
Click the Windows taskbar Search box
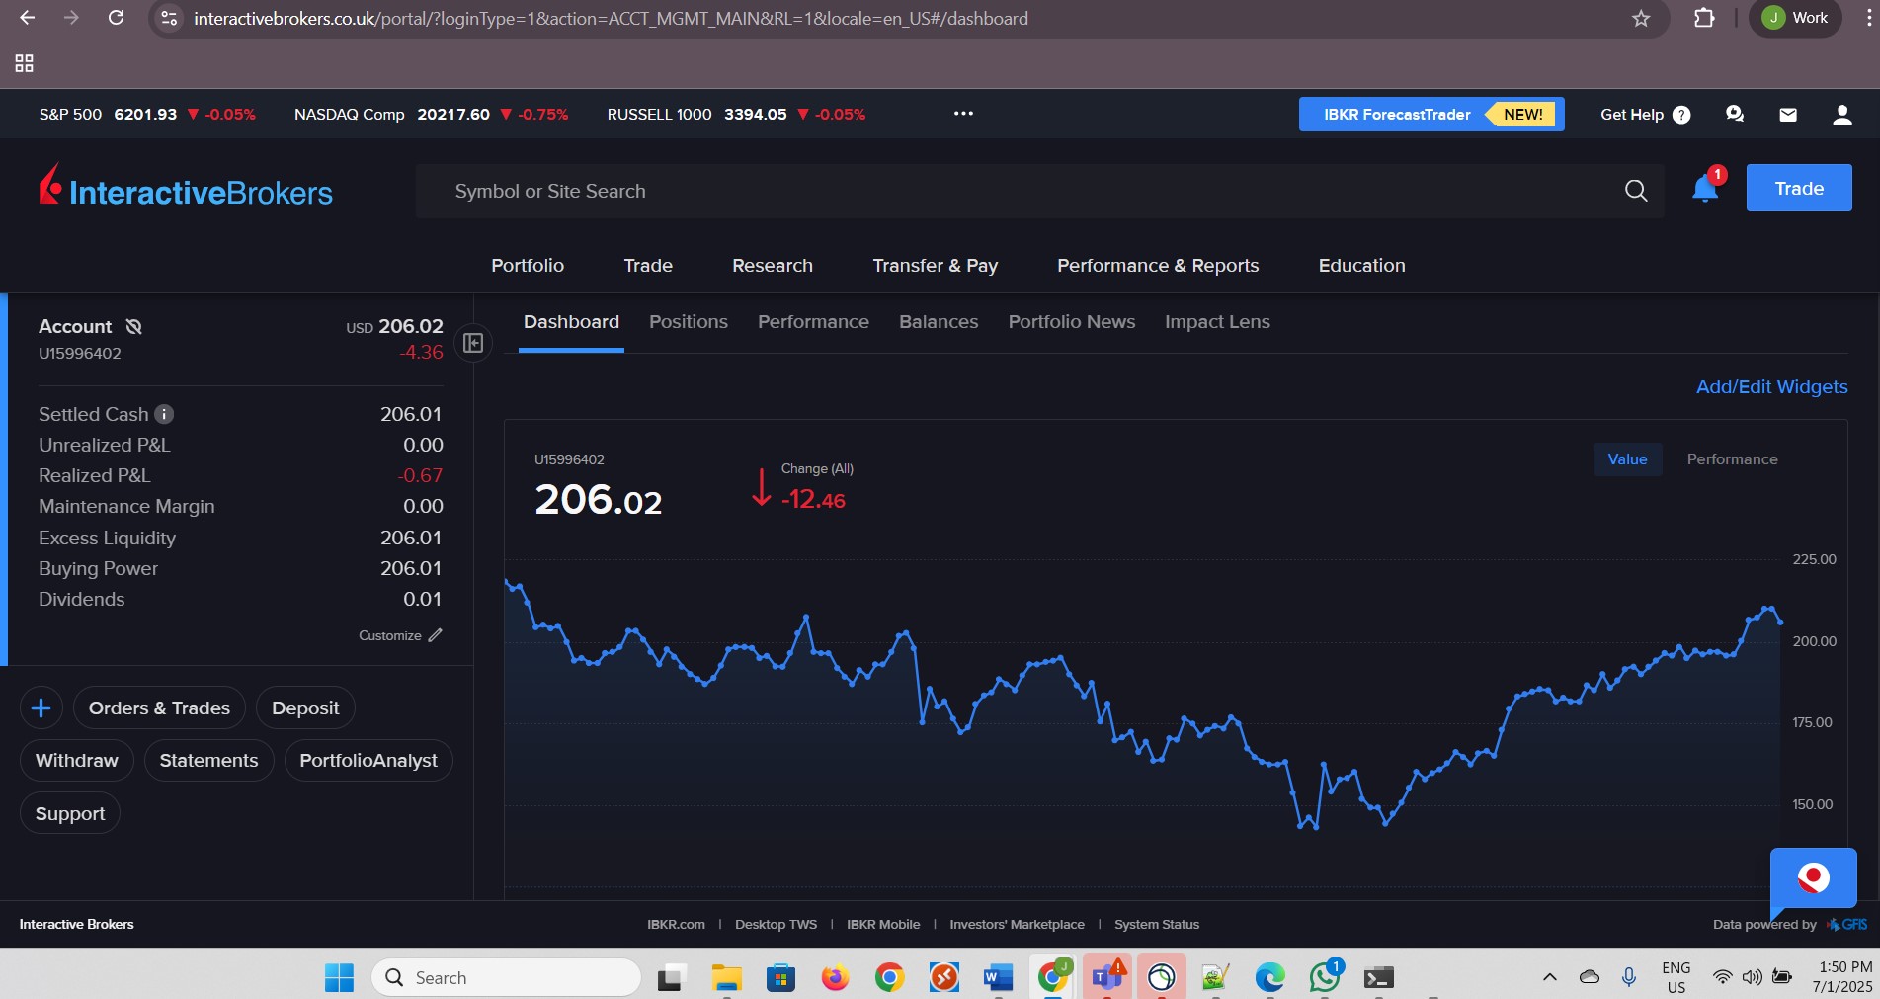tap(507, 977)
